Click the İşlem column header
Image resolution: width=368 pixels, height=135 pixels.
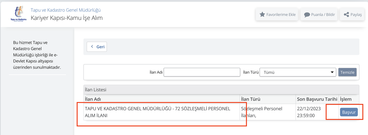[x=346, y=99]
